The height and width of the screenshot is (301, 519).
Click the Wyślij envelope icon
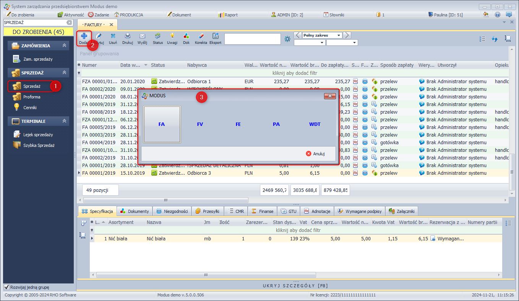click(x=142, y=38)
